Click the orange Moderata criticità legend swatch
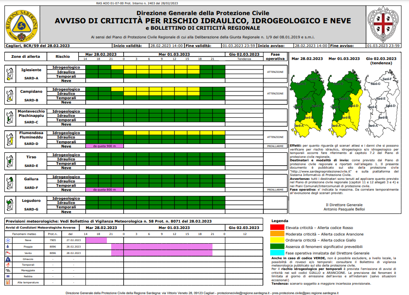This screenshot has width=409, height=295. (x=277, y=234)
